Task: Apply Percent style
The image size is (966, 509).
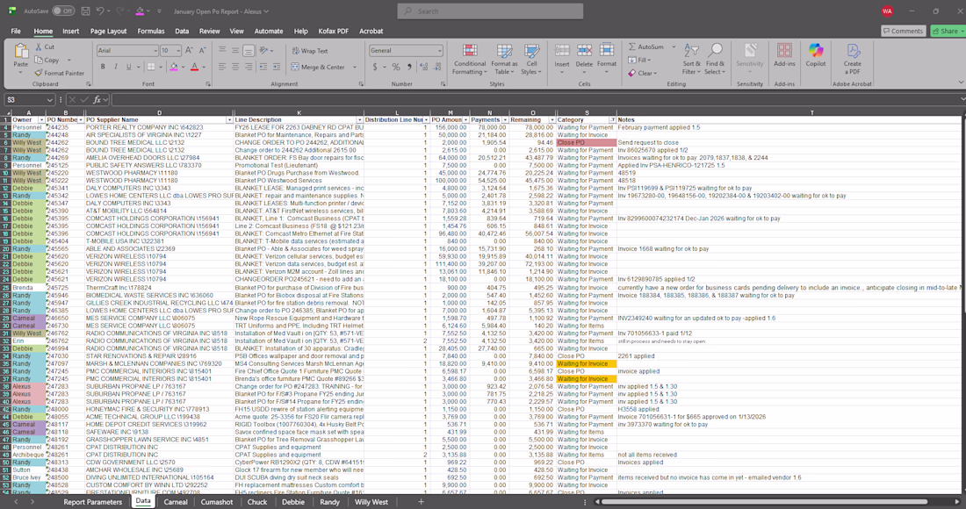Action: pos(396,67)
